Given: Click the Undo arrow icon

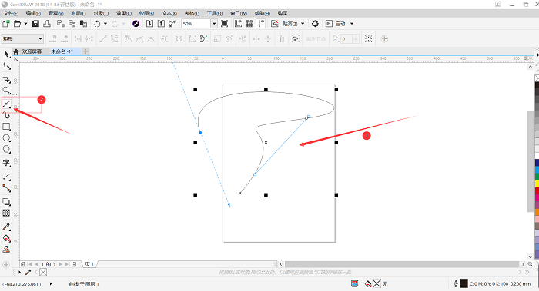Looking at the screenshot, I should coord(97,24).
